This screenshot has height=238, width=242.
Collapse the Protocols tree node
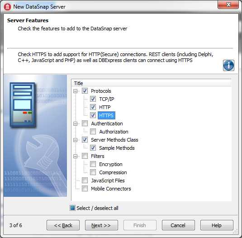point(75,91)
